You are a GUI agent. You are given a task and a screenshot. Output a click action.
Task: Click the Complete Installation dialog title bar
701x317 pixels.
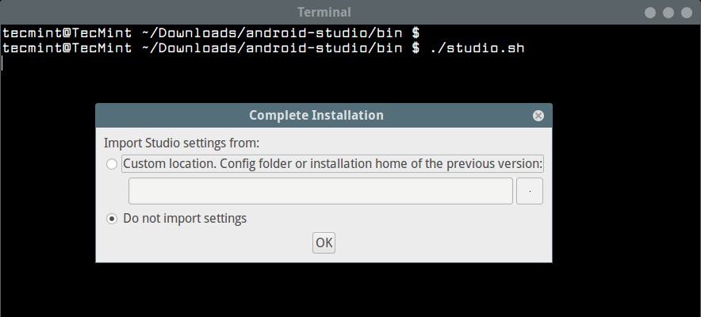pyautogui.click(x=316, y=116)
